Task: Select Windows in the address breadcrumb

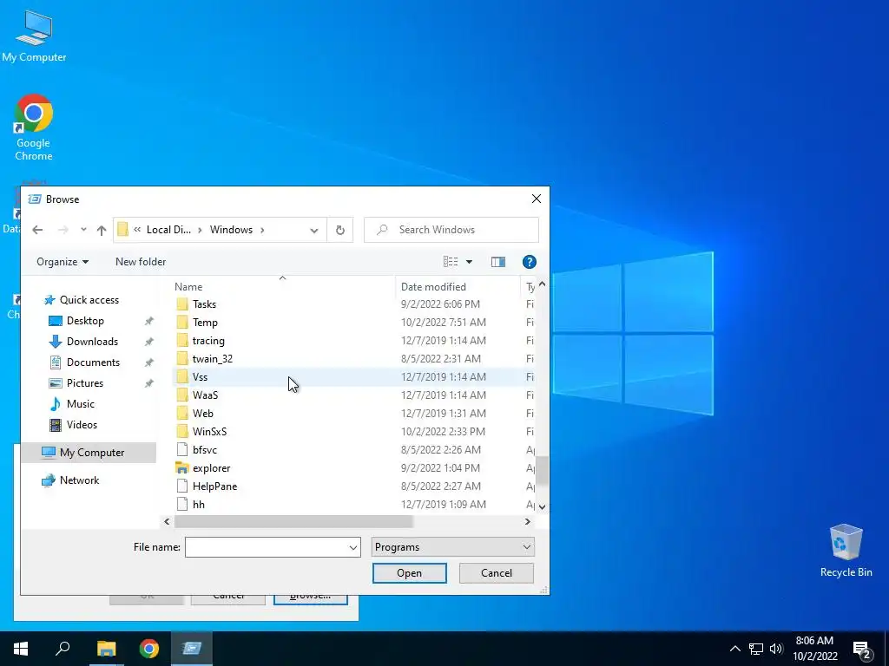Action: (231, 230)
